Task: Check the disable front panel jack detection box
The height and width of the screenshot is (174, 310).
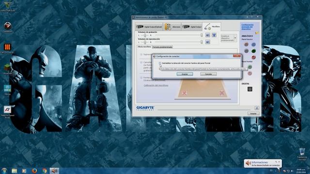Action: pyautogui.click(x=160, y=63)
